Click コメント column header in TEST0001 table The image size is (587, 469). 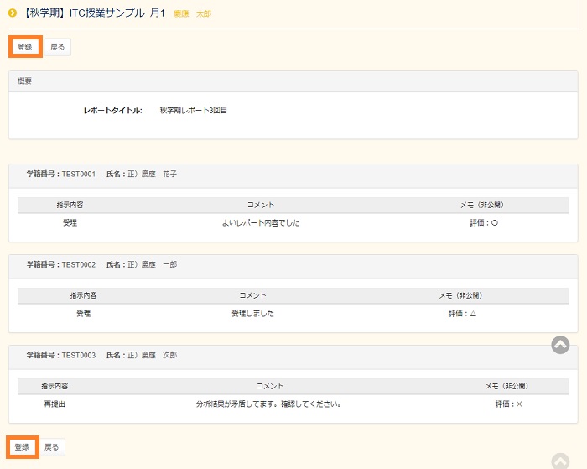[261, 205]
